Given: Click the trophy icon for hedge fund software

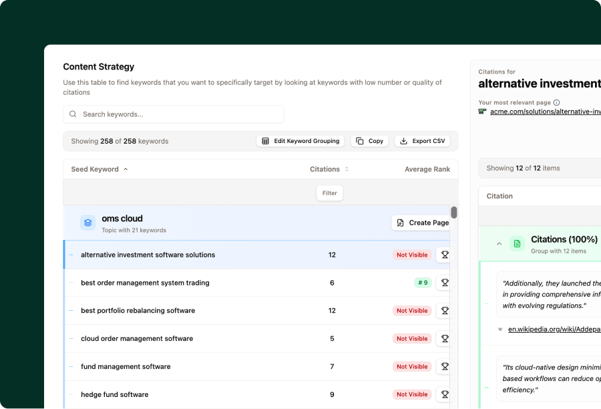Looking at the screenshot, I should tap(445, 394).
